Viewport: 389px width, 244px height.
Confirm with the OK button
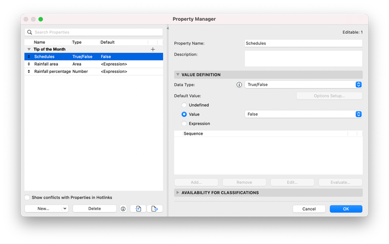[346, 209]
